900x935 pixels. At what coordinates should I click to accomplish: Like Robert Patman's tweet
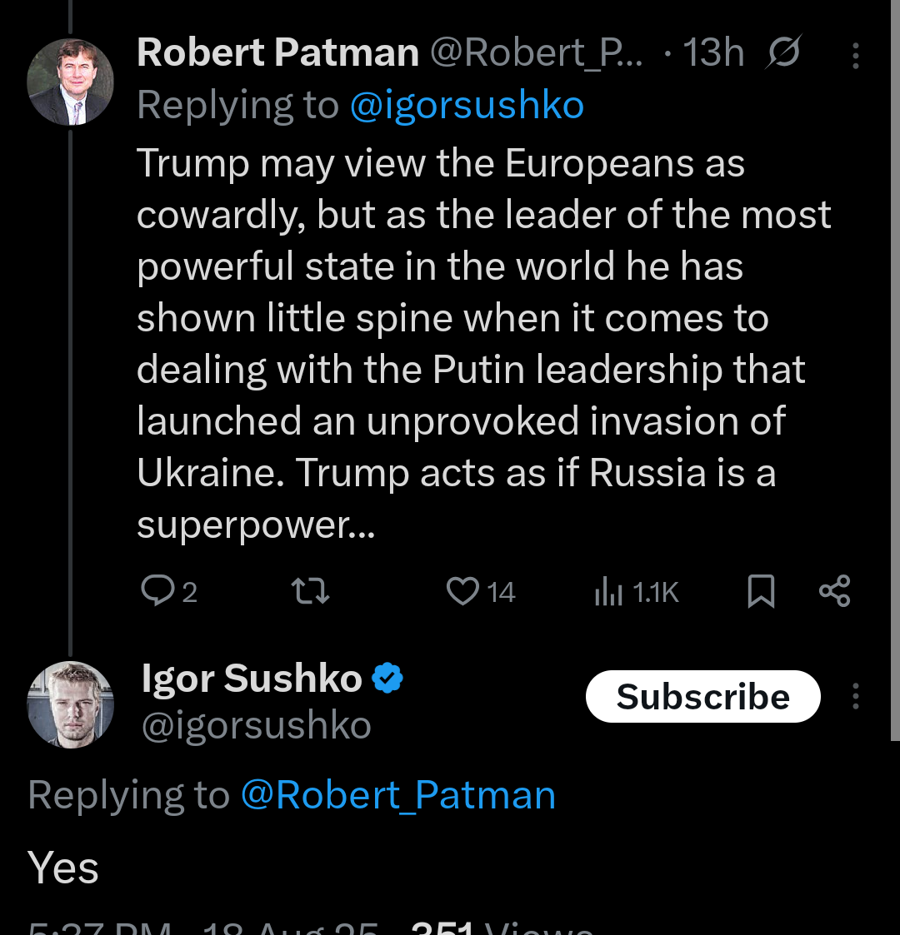[463, 591]
